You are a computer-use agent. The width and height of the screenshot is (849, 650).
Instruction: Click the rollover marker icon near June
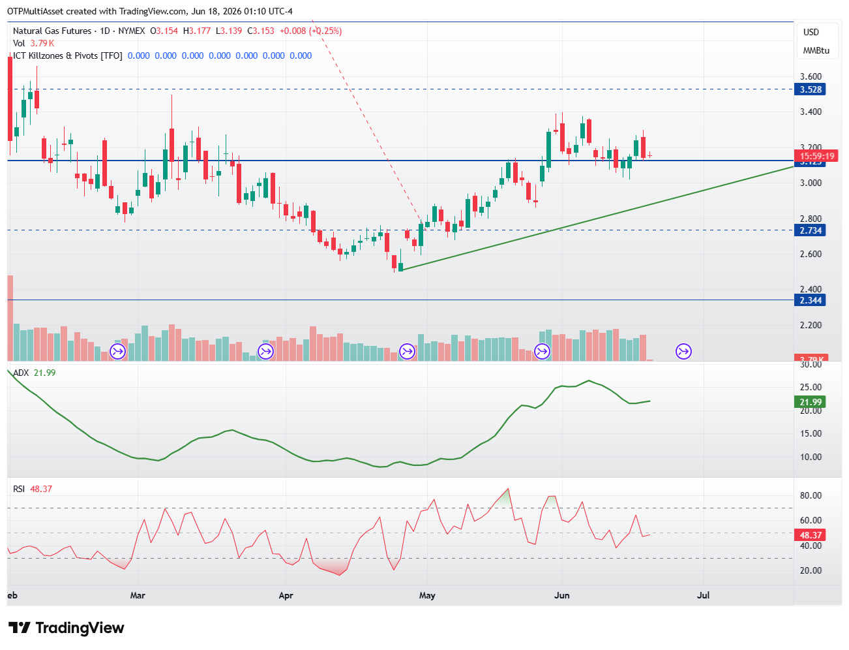542,352
